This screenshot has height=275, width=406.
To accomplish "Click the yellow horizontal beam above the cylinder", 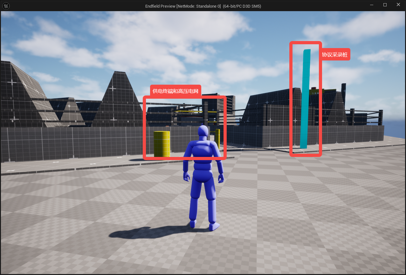I will click(x=187, y=112).
